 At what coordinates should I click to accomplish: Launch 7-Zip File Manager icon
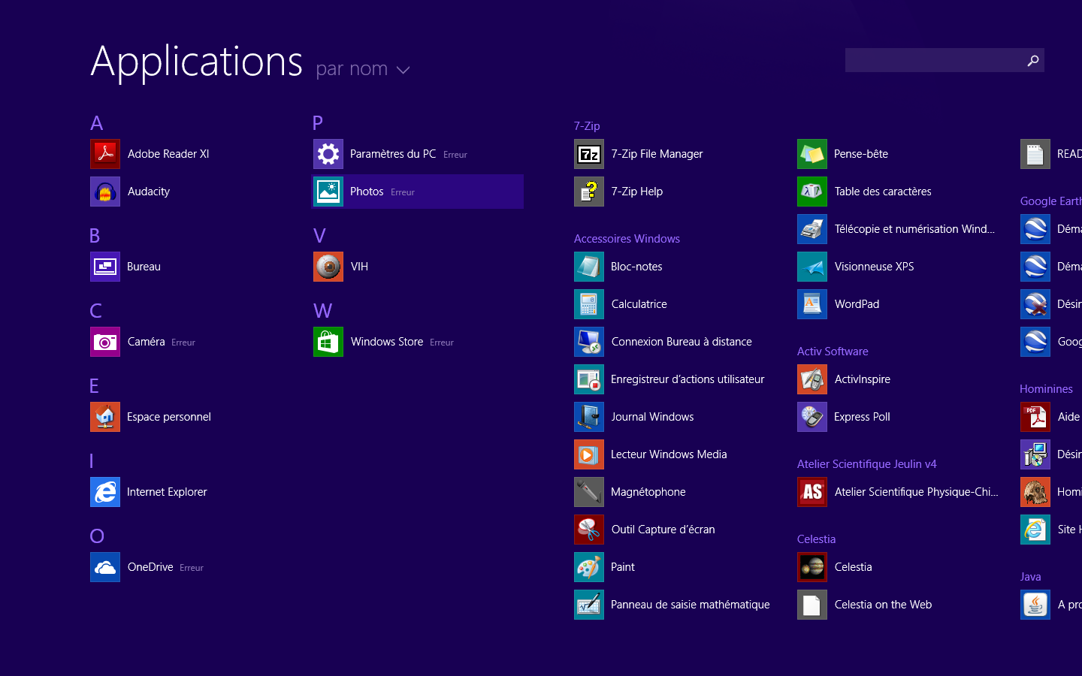pyautogui.click(x=589, y=154)
